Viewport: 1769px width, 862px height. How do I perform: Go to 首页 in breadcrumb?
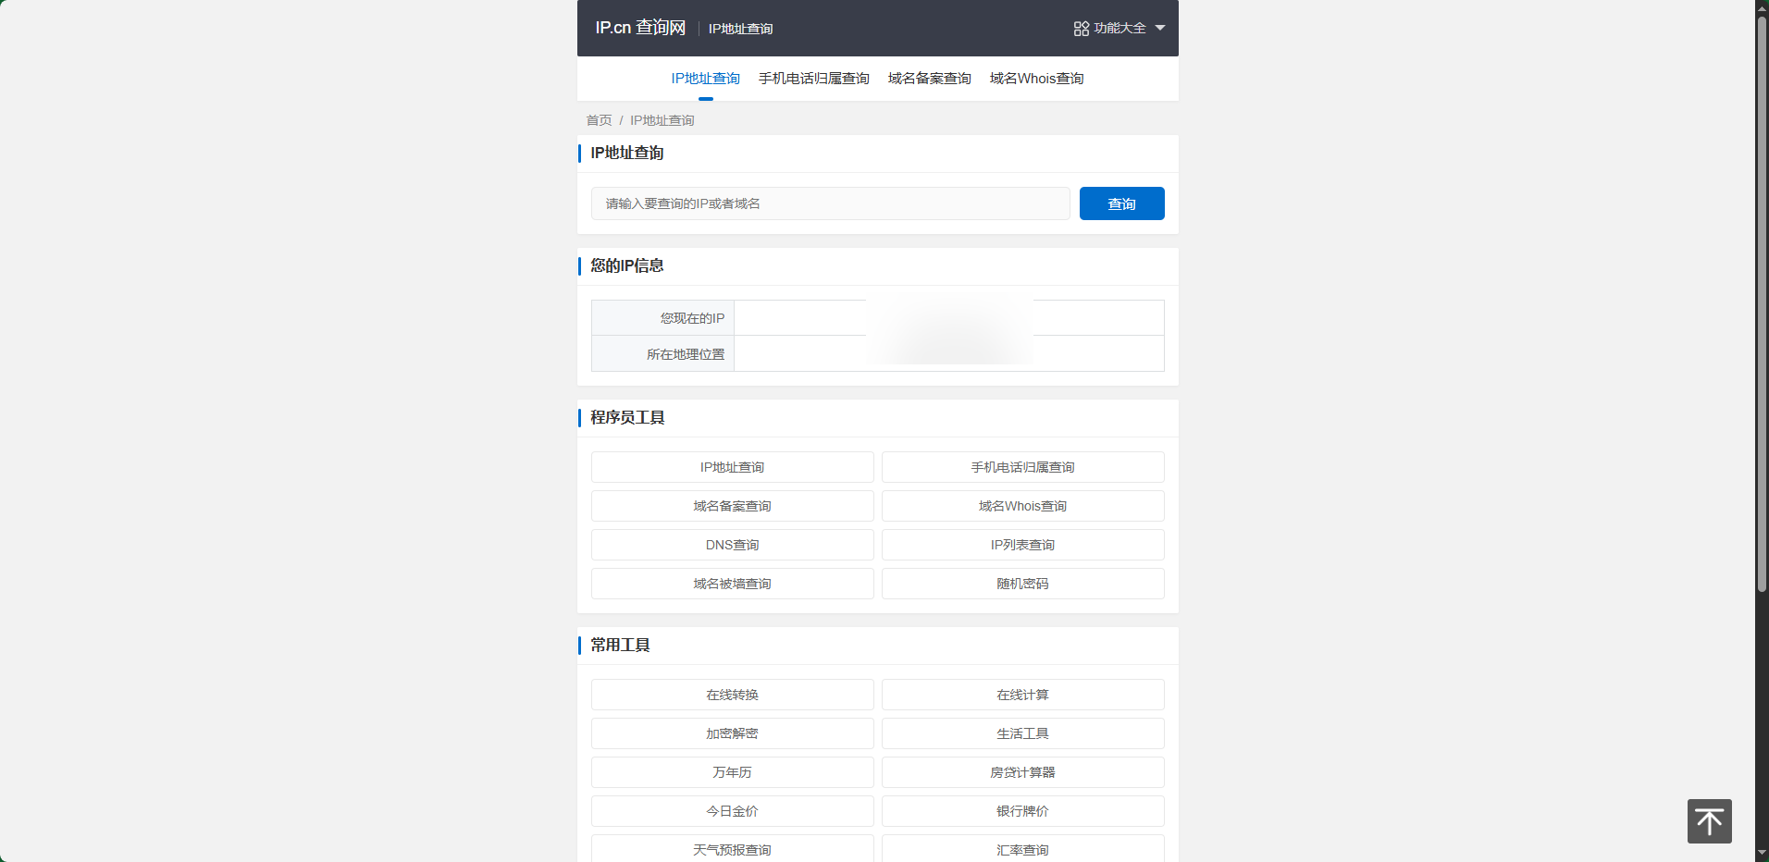point(599,120)
